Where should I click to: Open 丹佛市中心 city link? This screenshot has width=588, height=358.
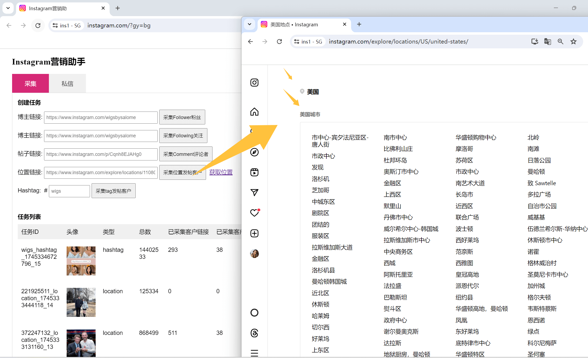tap(398, 217)
